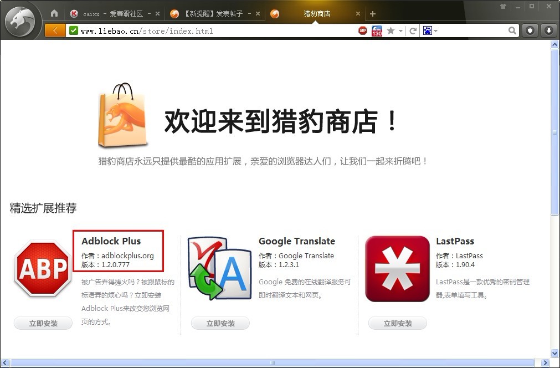560x368 pixels.
Task: Open the Adblock Plus title link
Action: pos(111,241)
